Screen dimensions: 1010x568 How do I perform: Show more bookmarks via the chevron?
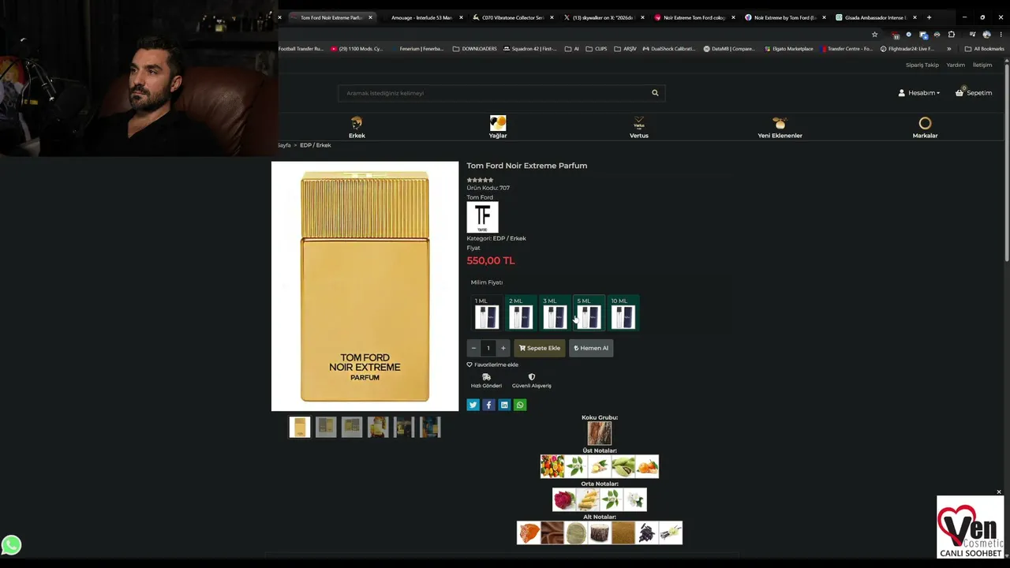(x=949, y=49)
